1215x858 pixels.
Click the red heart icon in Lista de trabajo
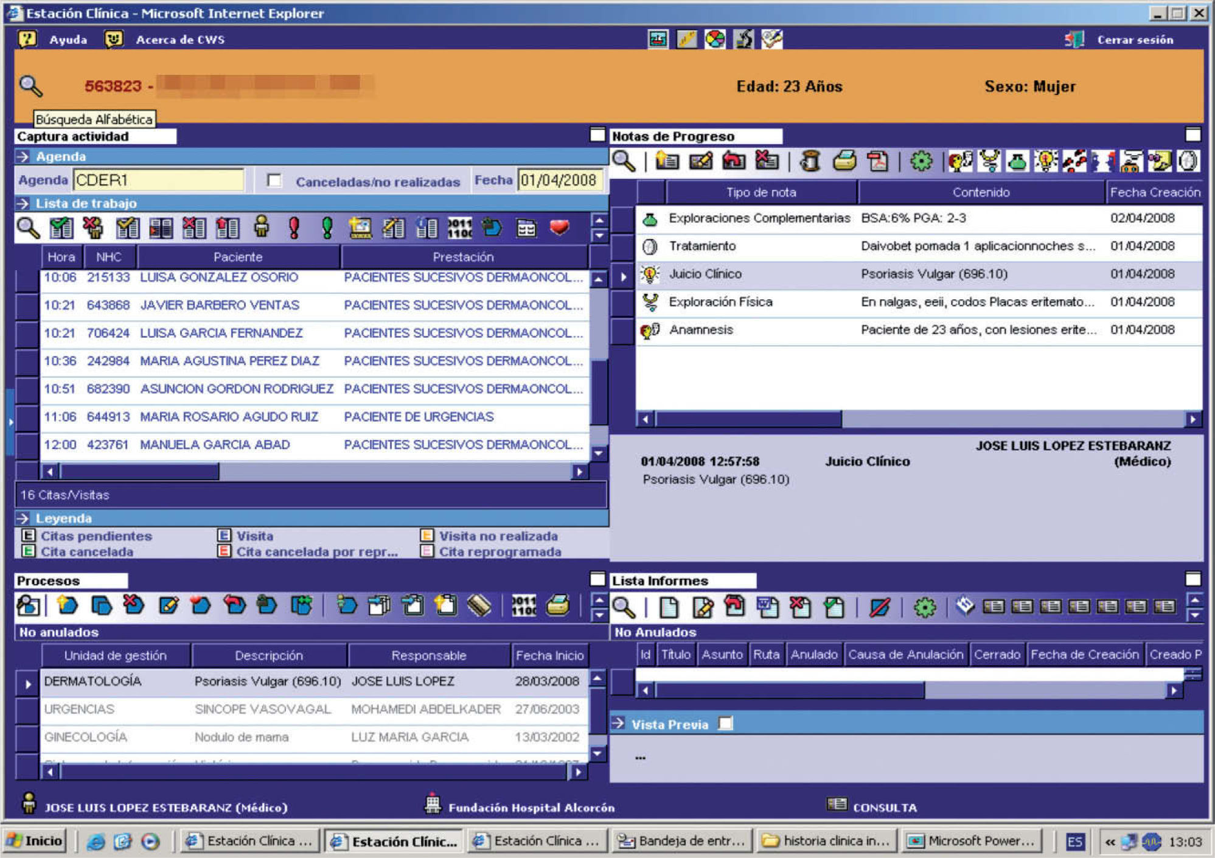point(559,228)
